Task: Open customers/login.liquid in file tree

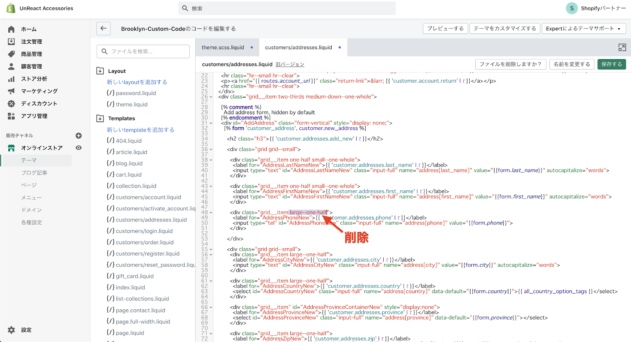Action: click(x=144, y=231)
